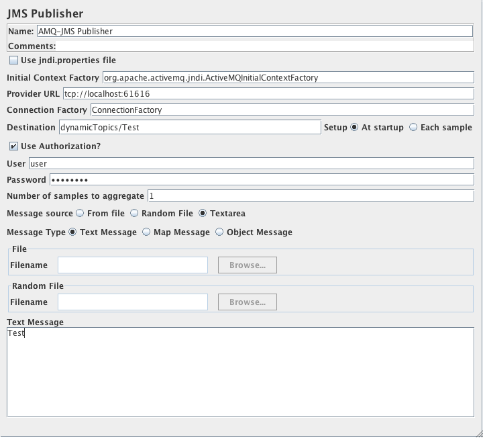Click Browse button in File section

tap(247, 265)
